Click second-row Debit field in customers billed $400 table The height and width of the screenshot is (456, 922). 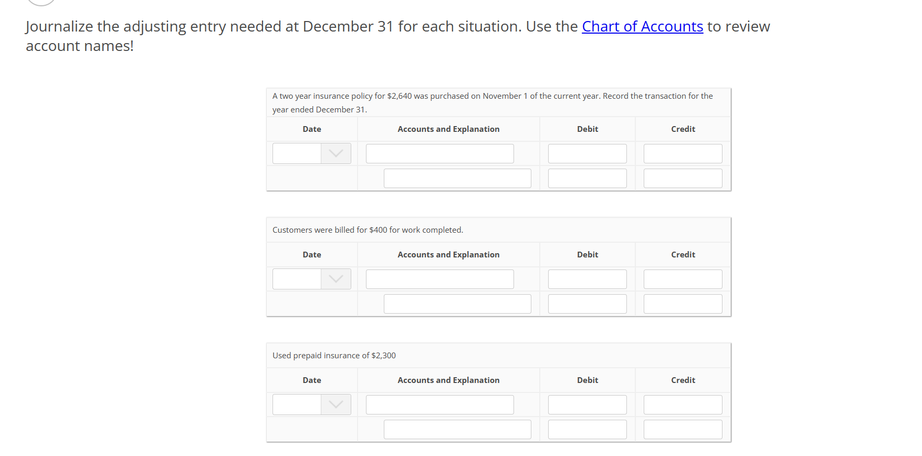coord(588,304)
